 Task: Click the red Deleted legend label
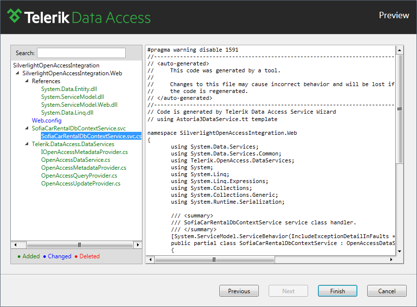click(90, 256)
